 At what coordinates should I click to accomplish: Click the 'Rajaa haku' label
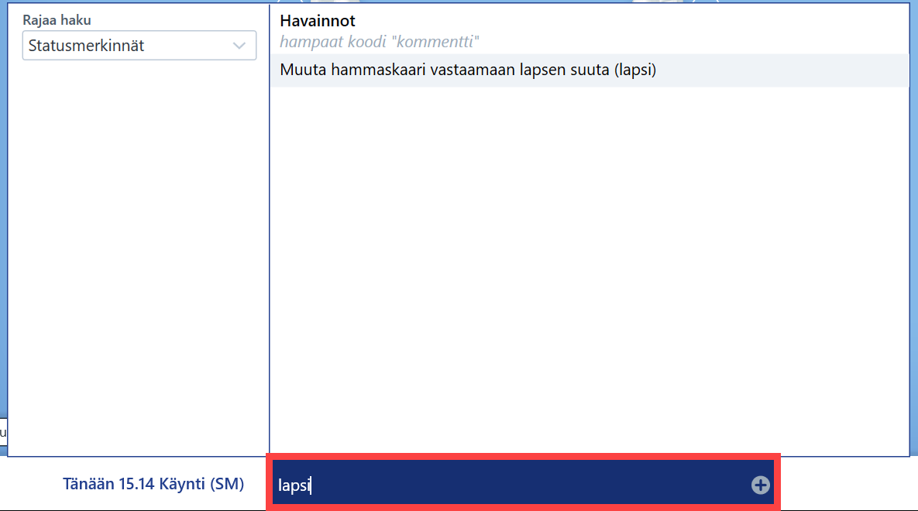click(57, 20)
